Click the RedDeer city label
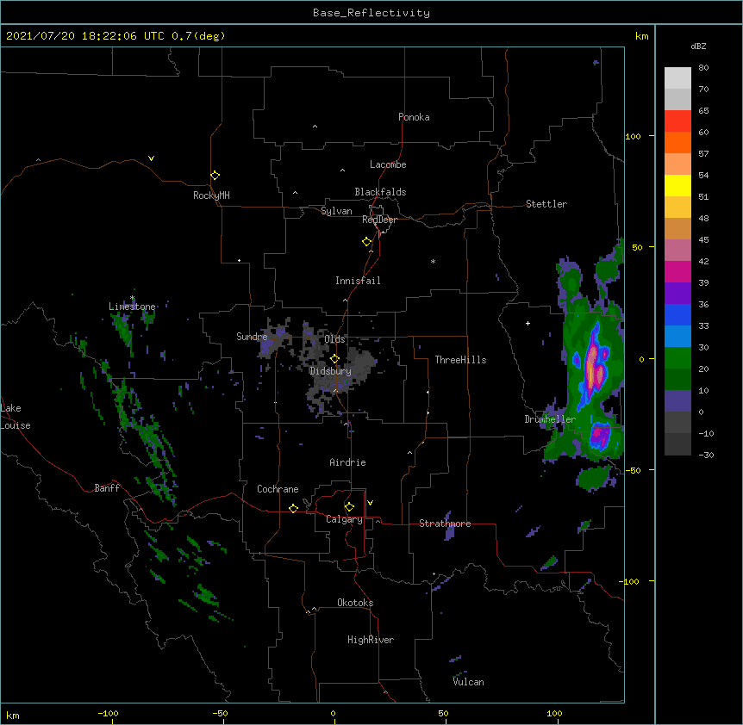This screenshot has height=725, width=743. point(379,220)
